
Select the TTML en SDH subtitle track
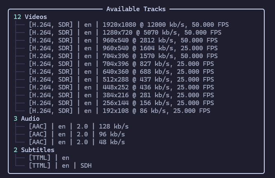coord(60,166)
